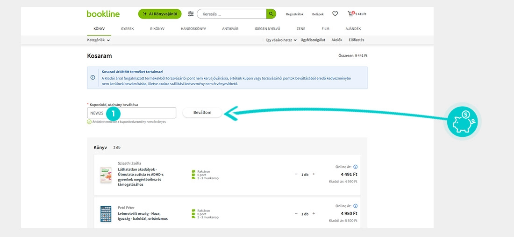Click info icon beside first Online ár
The height and width of the screenshot is (237, 514).
pyautogui.click(x=355, y=167)
